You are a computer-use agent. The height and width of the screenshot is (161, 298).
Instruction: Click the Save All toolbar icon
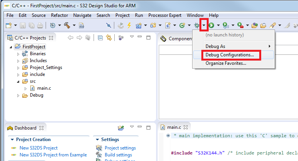31,25
